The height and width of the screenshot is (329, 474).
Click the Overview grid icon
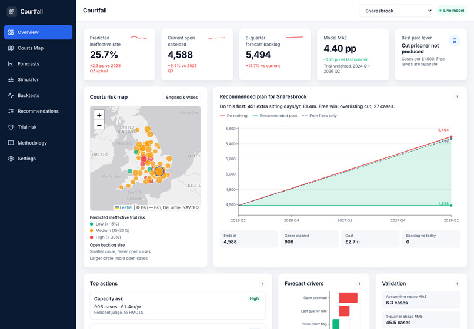pos(11,32)
